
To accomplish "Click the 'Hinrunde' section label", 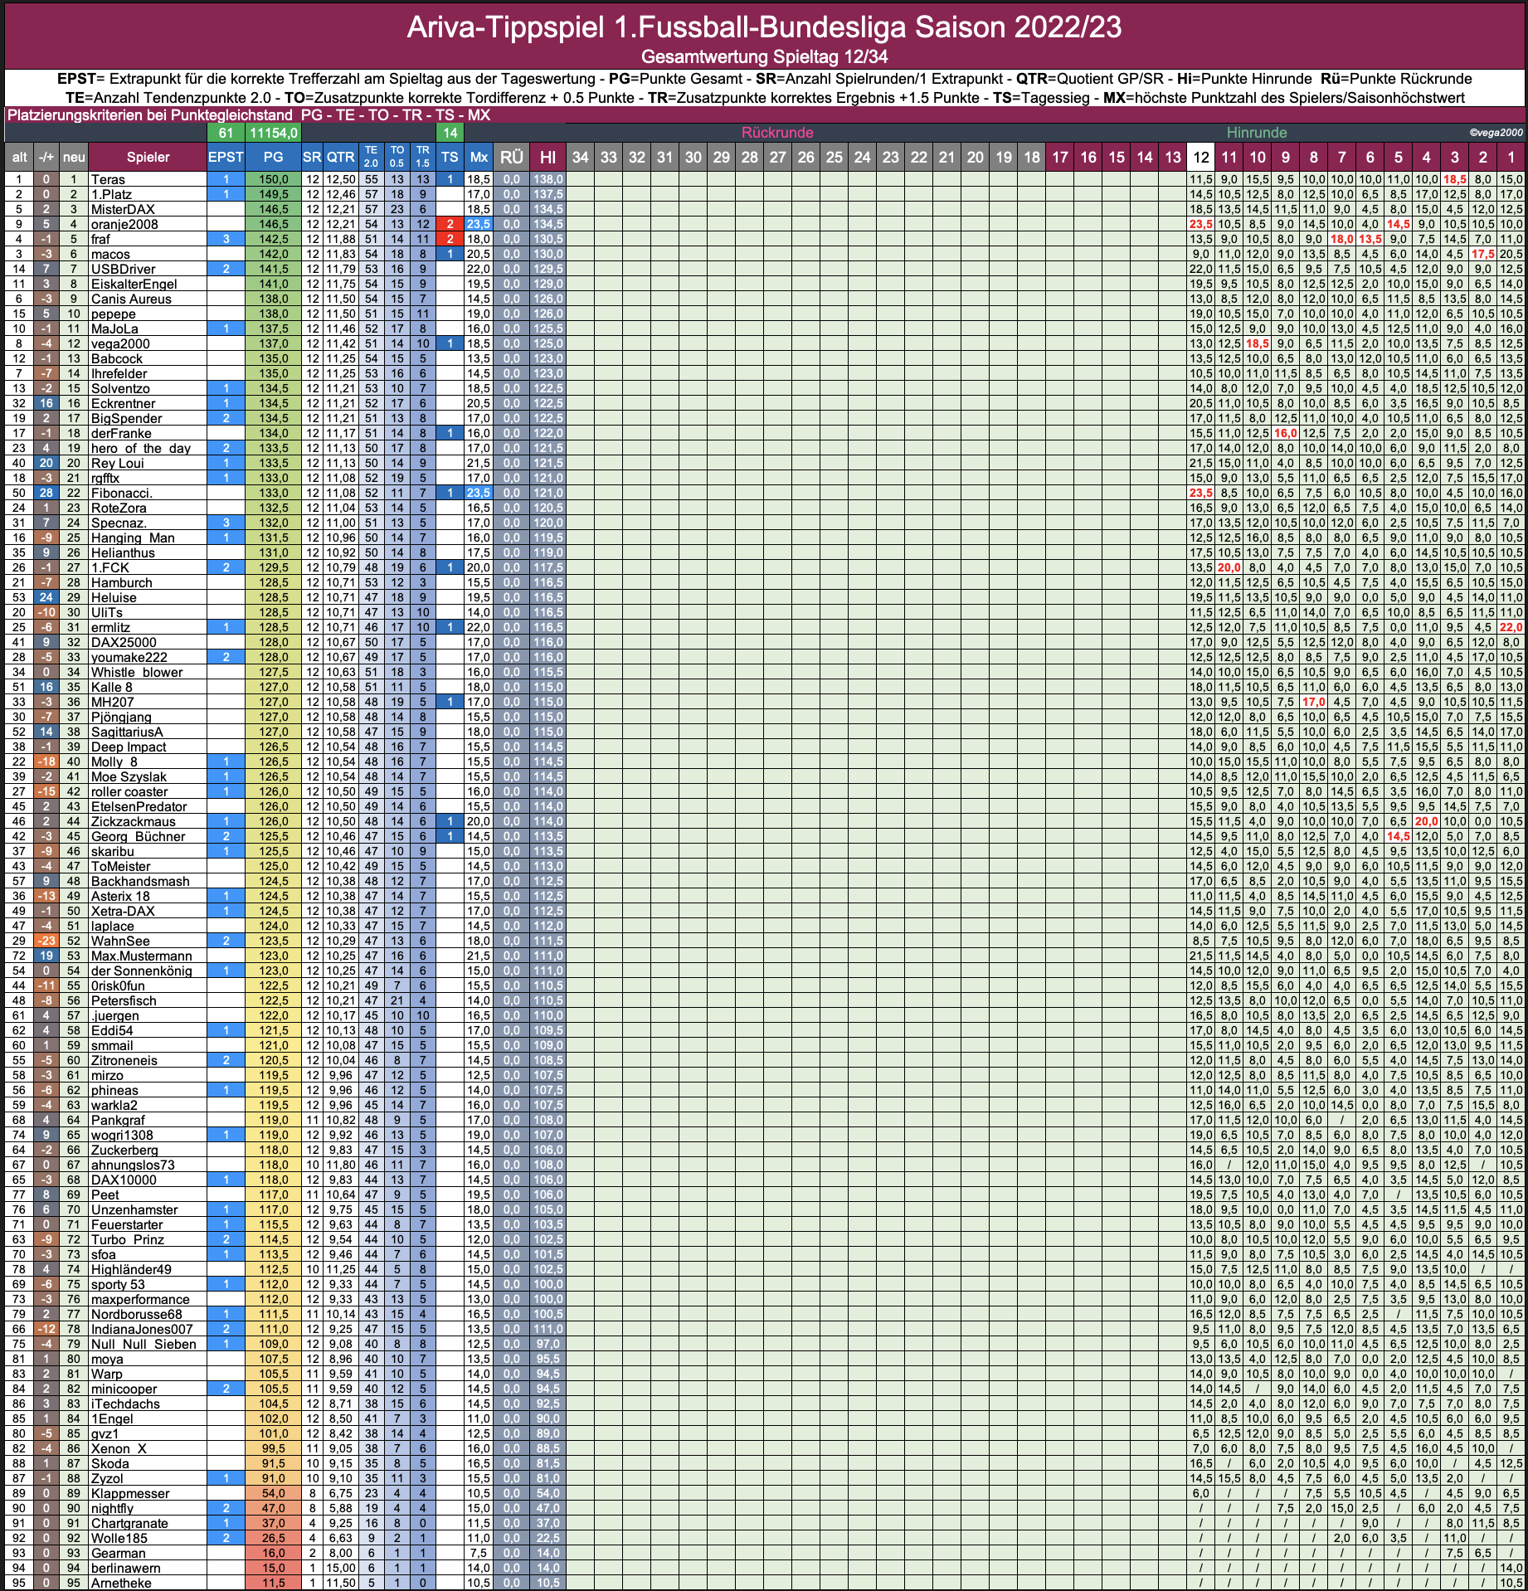I will click(1257, 133).
